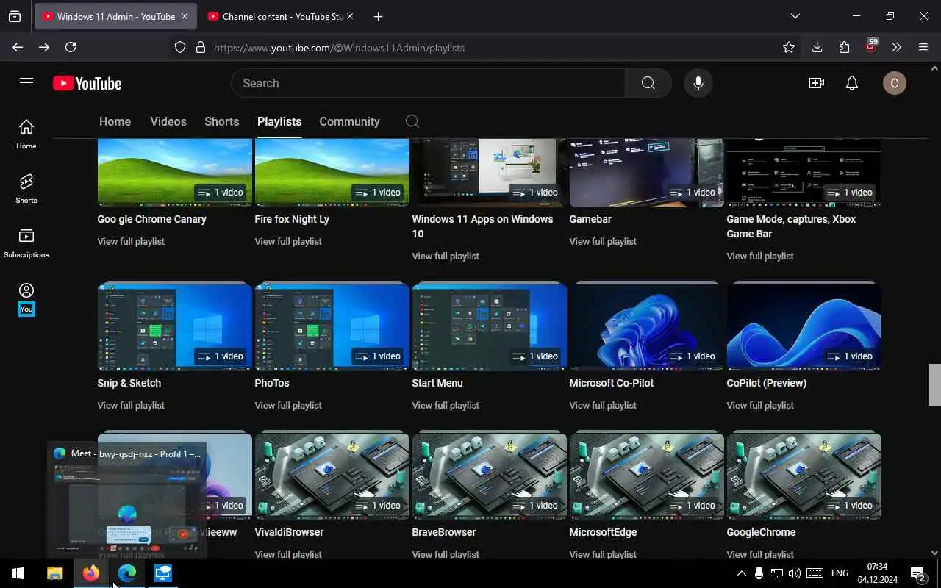Bookmark this page with the star
Screen dimensions: 941x588
tap(789, 47)
